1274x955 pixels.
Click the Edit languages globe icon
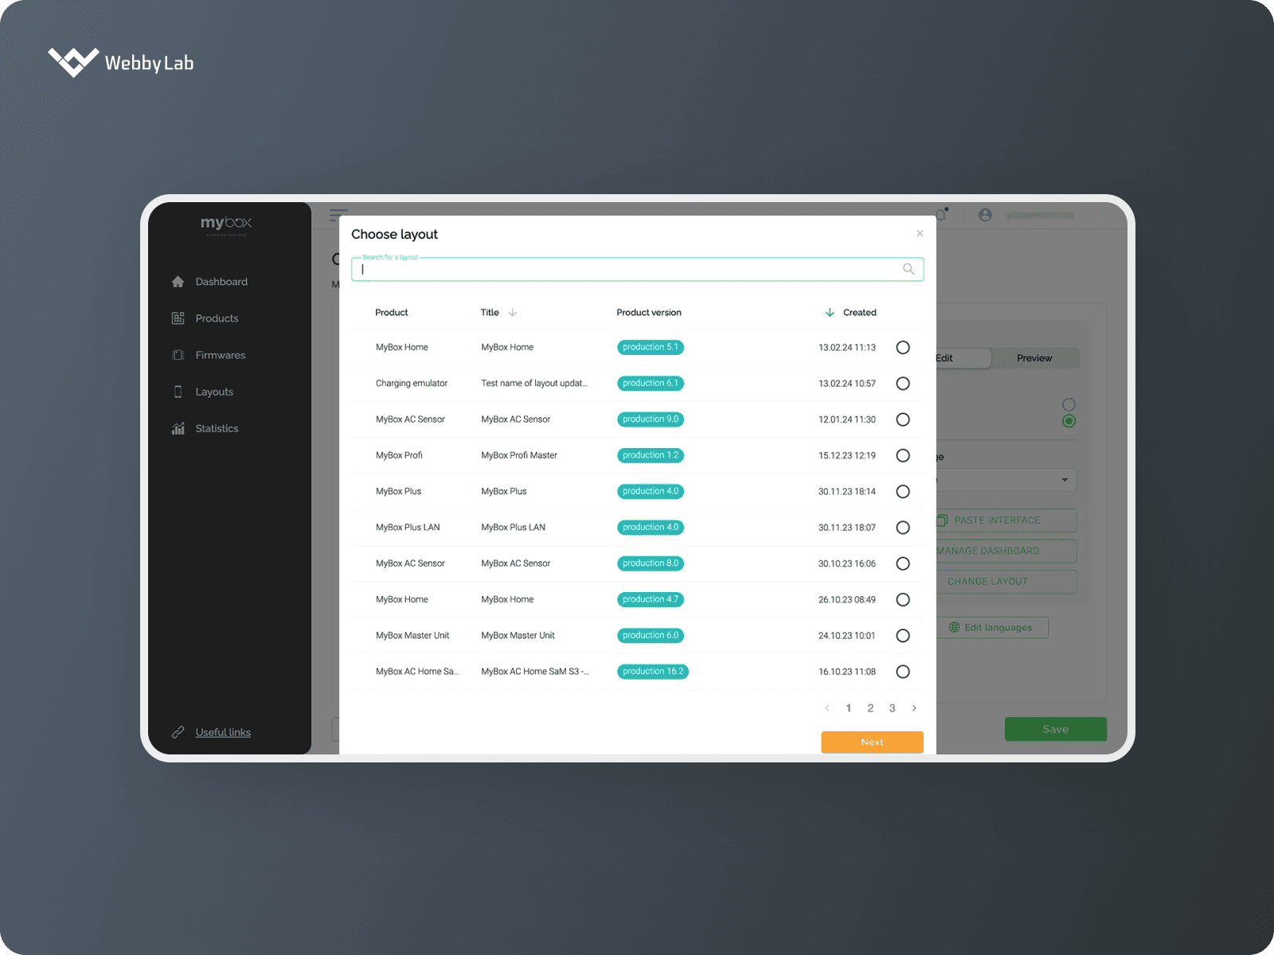click(954, 627)
